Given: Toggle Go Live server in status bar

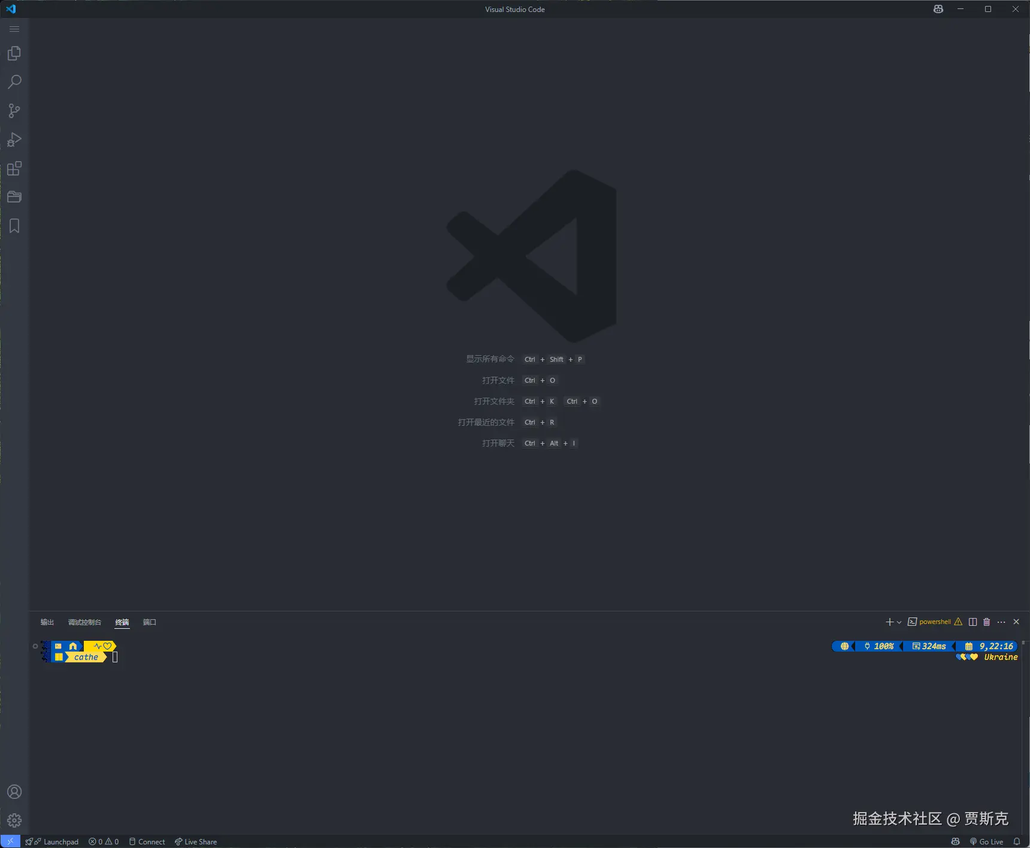Looking at the screenshot, I should click(986, 841).
